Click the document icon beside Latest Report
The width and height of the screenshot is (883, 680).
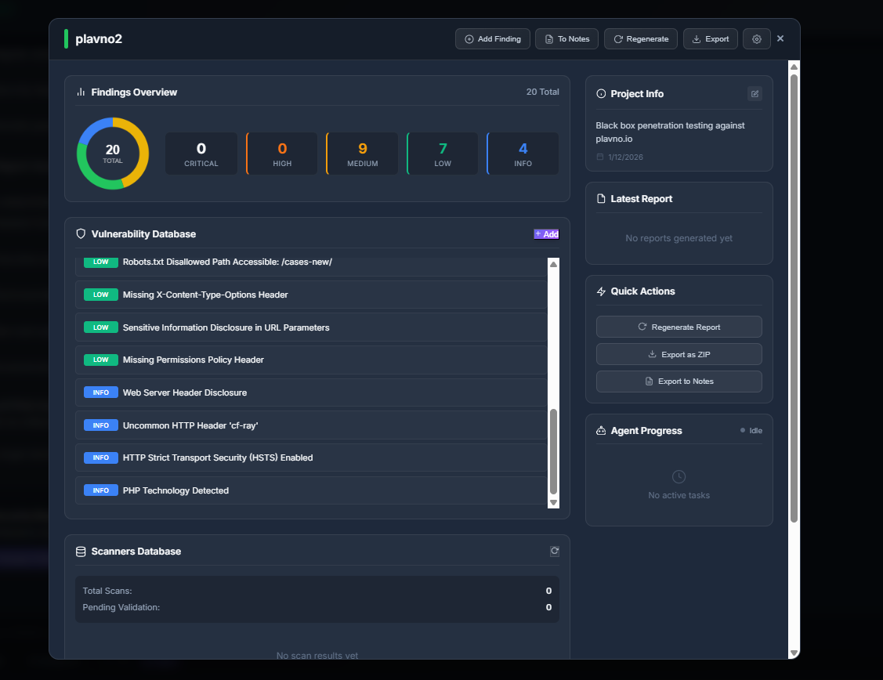(x=600, y=198)
